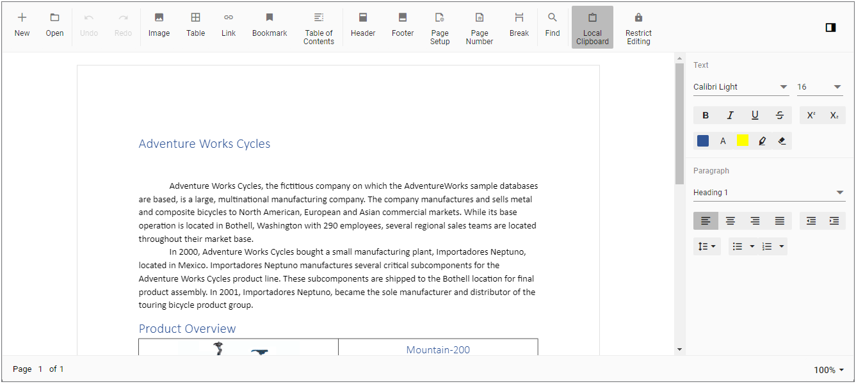
Task: Edit the Footer
Action: tap(403, 26)
